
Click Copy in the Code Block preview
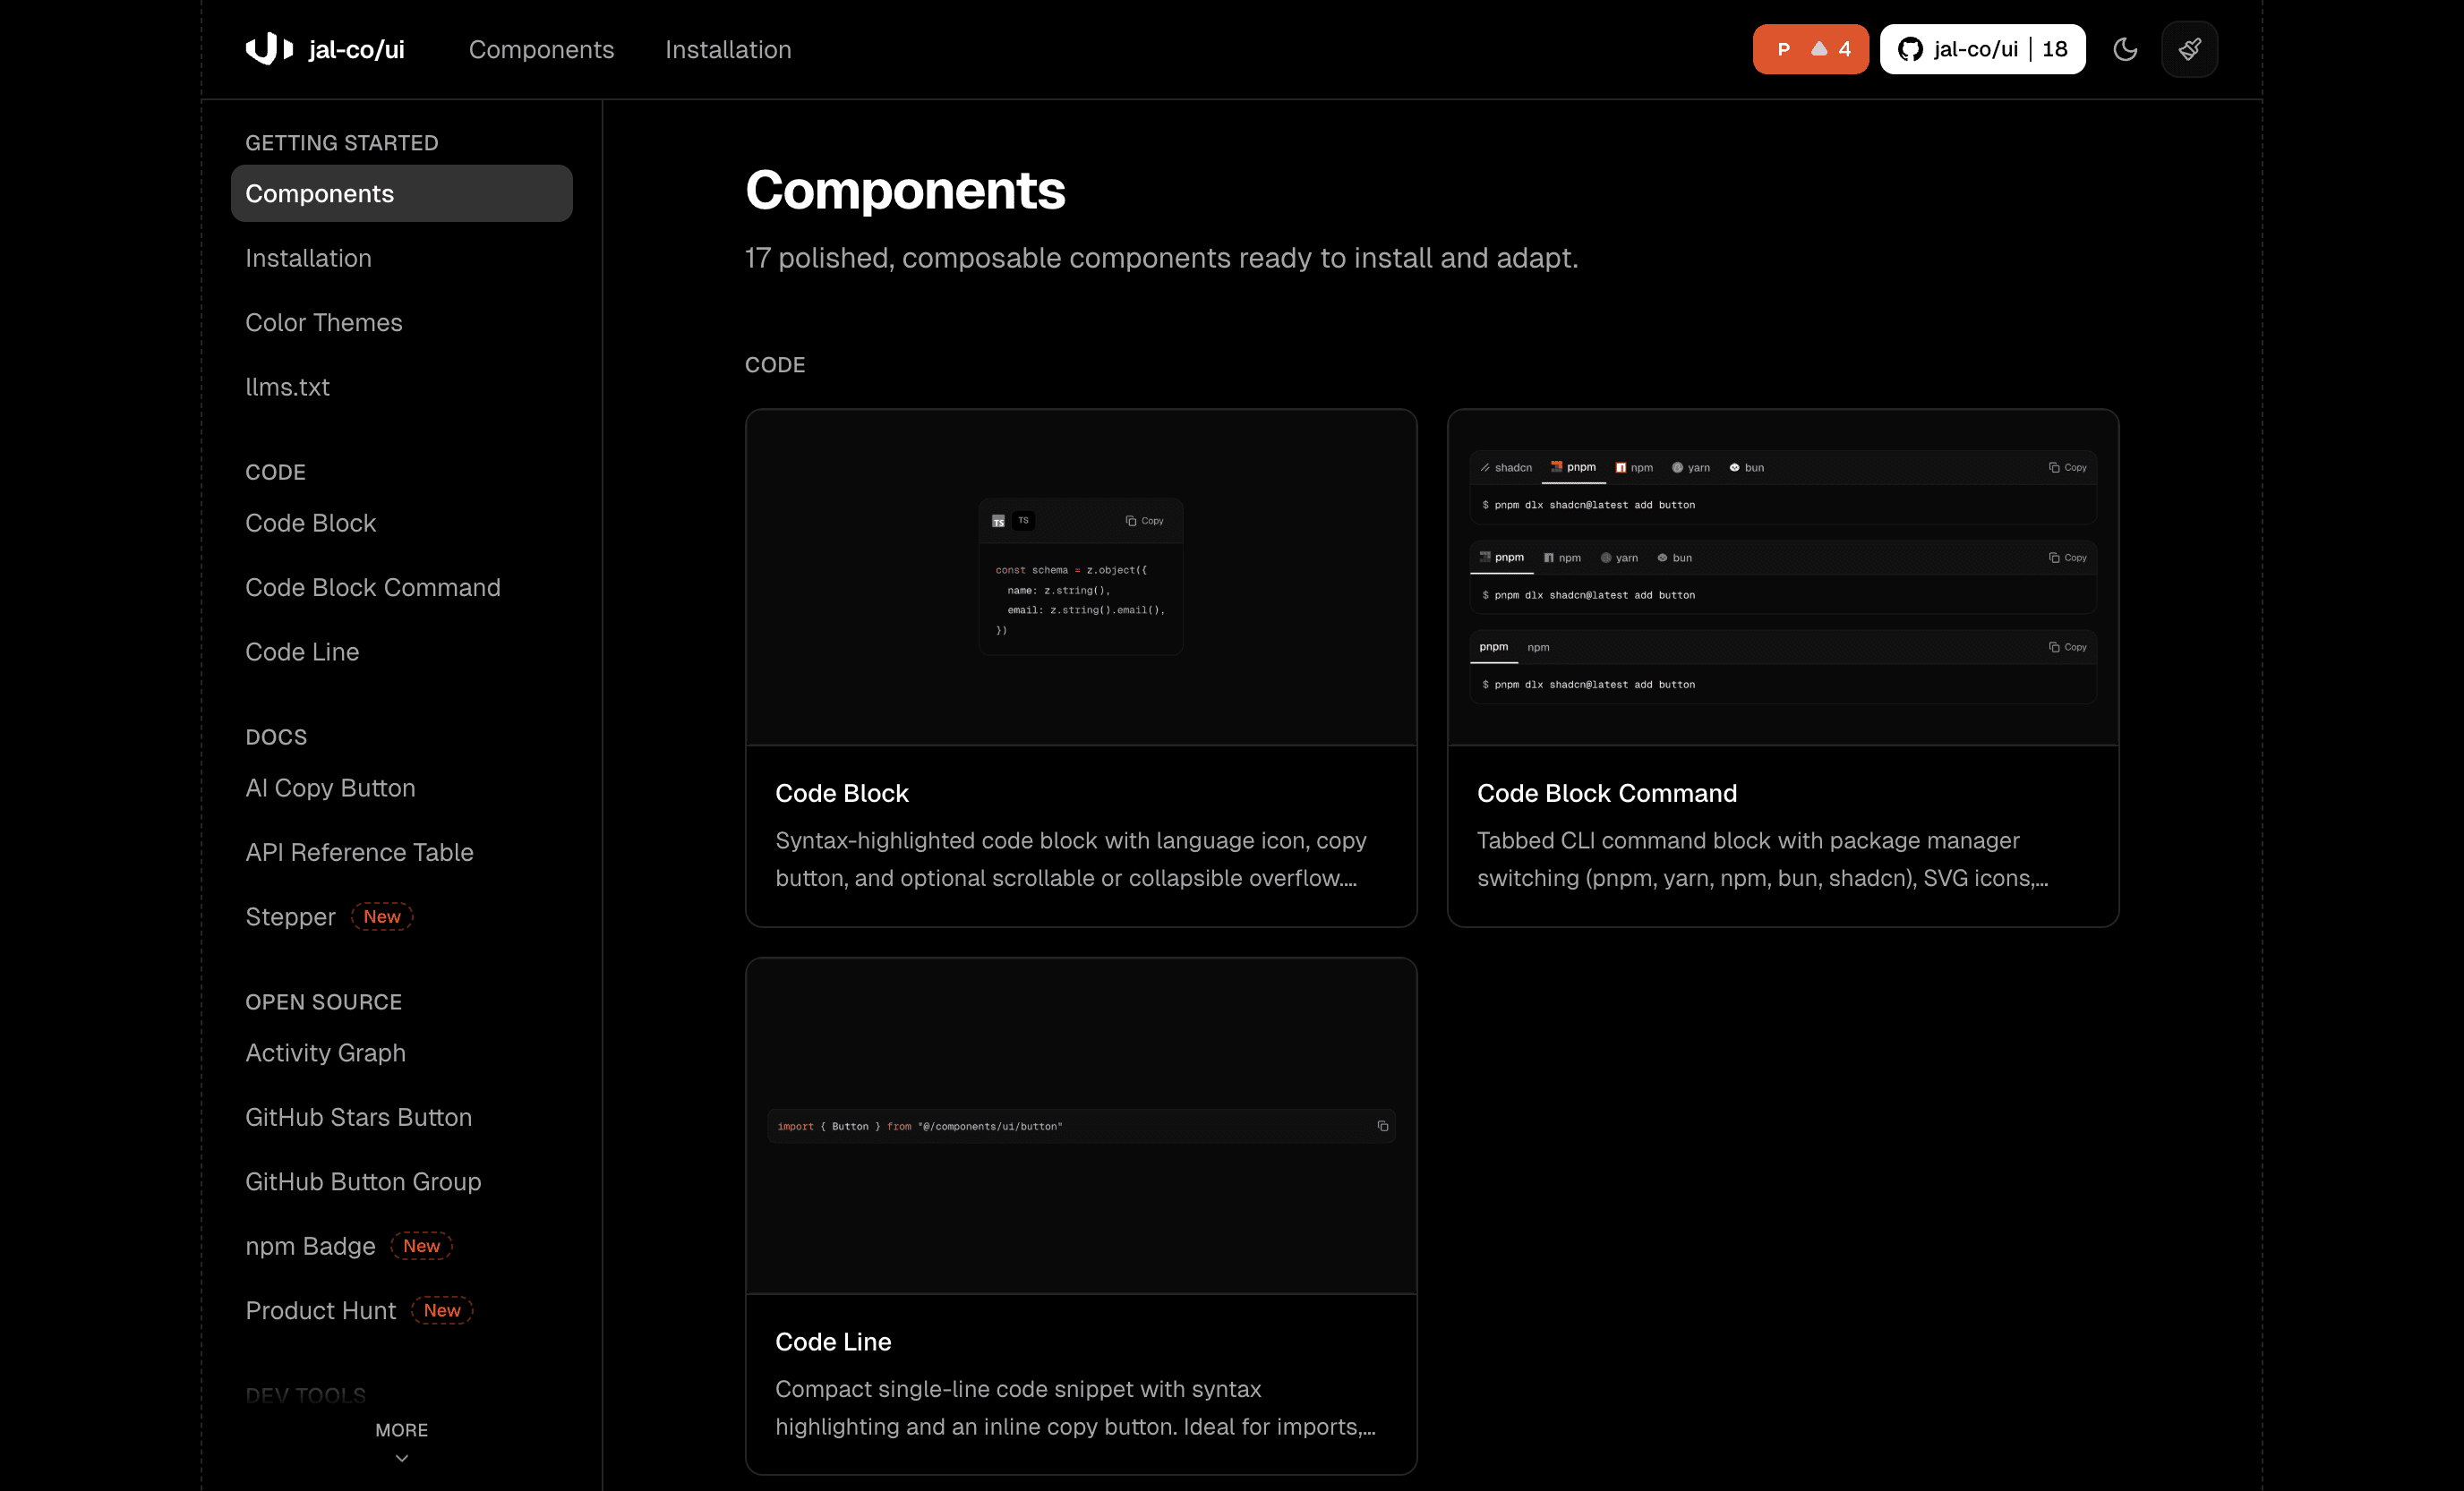click(x=1145, y=521)
